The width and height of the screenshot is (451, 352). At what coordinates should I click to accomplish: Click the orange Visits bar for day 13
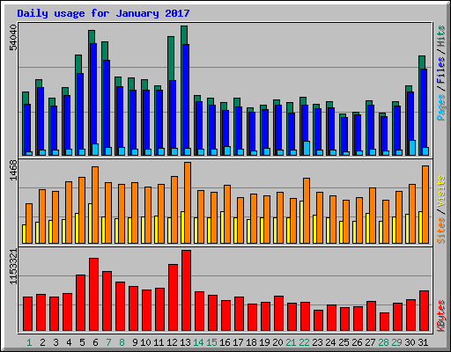tap(188, 202)
